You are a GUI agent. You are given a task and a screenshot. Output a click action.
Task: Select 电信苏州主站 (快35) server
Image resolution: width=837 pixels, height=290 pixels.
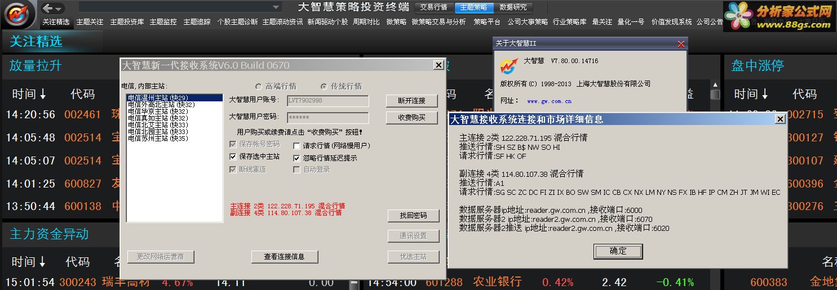point(174,139)
